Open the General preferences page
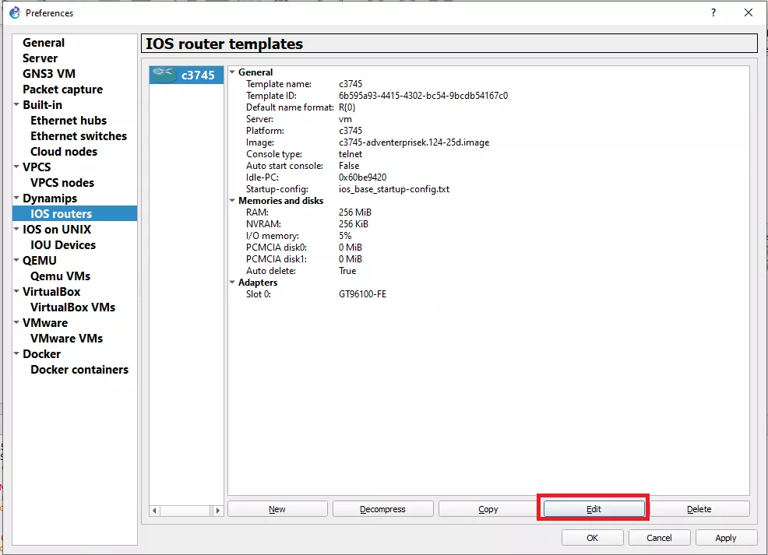The width and height of the screenshot is (768, 555). [44, 43]
